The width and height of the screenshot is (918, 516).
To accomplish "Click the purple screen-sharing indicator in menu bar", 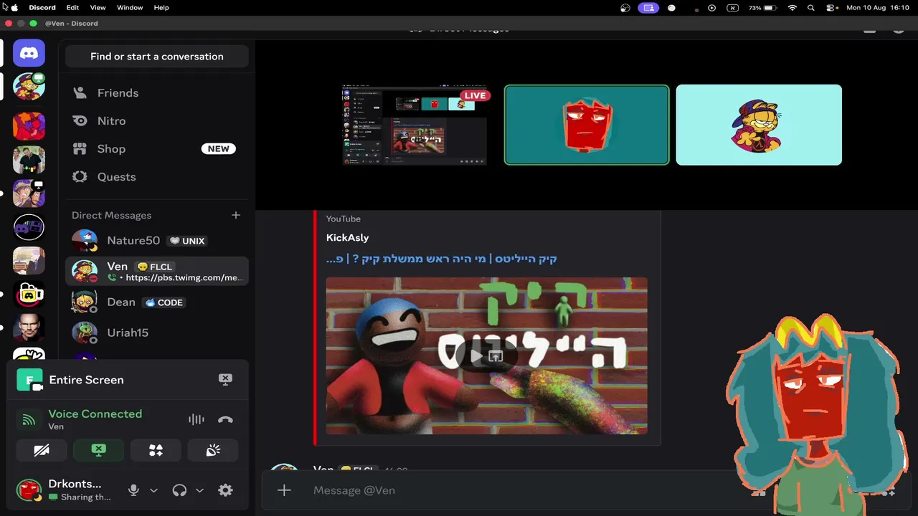I will click(649, 8).
